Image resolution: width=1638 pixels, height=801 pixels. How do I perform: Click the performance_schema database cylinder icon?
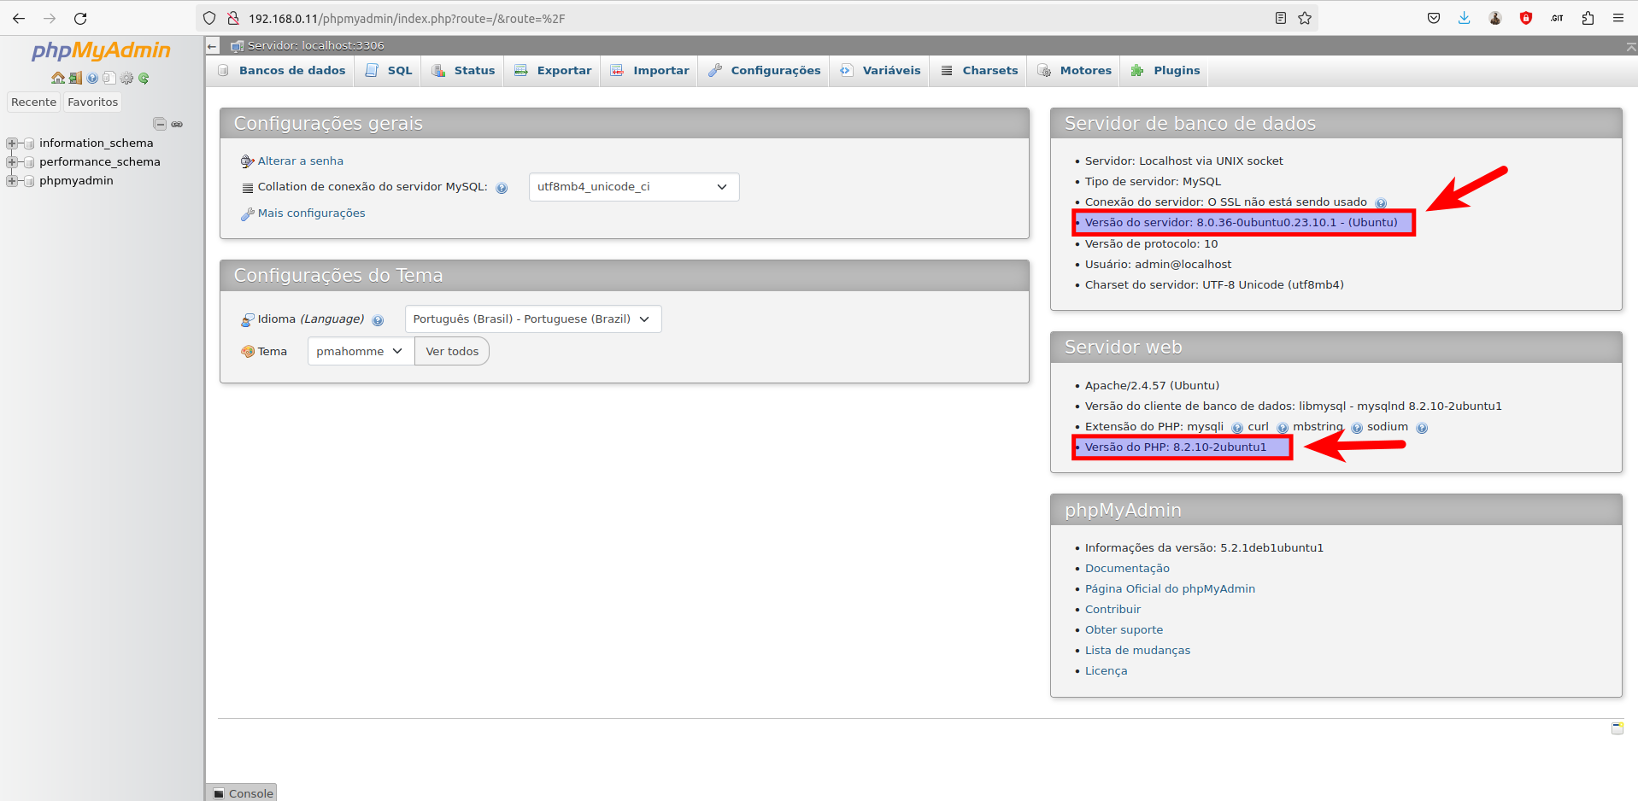point(29,162)
